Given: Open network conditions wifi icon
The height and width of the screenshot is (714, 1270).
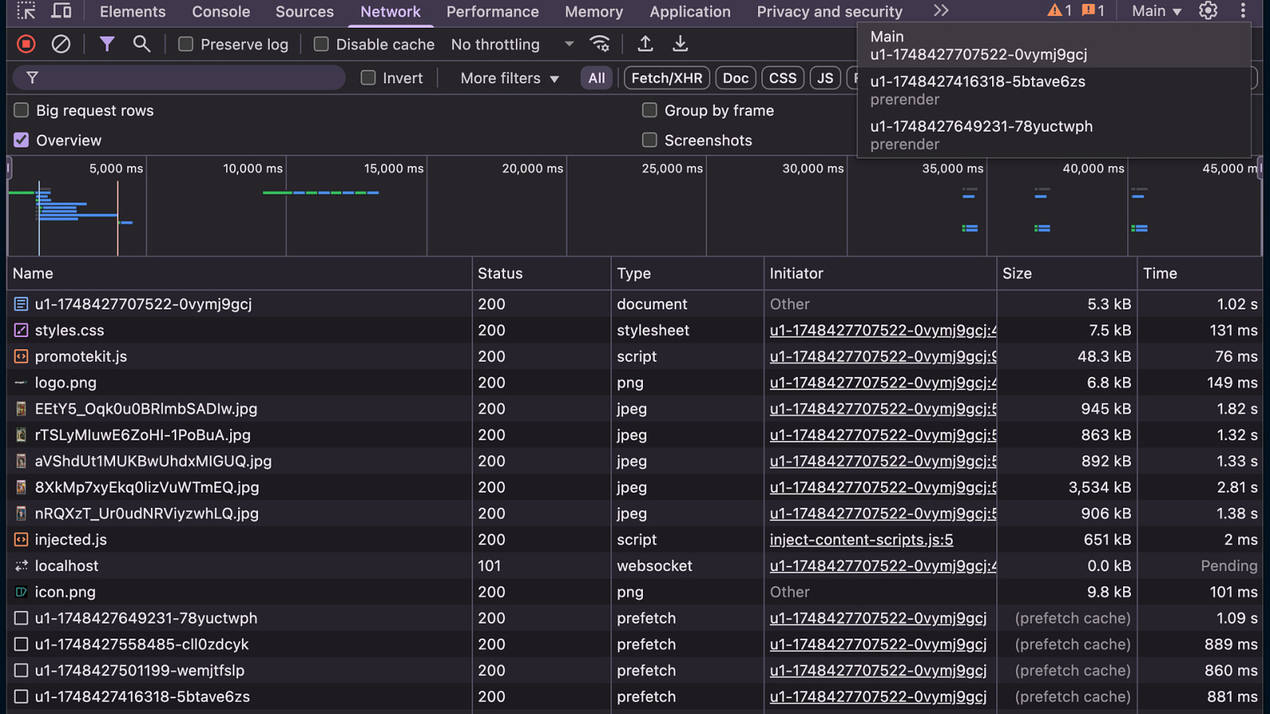Looking at the screenshot, I should [x=600, y=44].
